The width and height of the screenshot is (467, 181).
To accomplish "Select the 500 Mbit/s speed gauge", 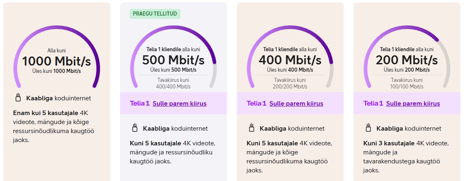I will (173, 57).
